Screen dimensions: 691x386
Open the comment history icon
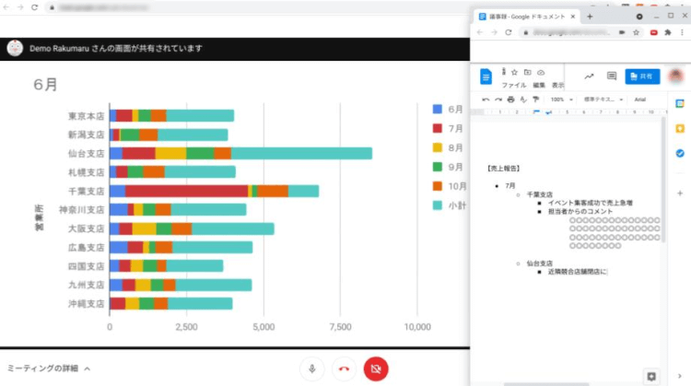pos(612,76)
